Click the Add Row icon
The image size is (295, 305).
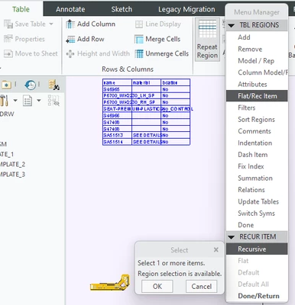pyautogui.click(x=70, y=39)
